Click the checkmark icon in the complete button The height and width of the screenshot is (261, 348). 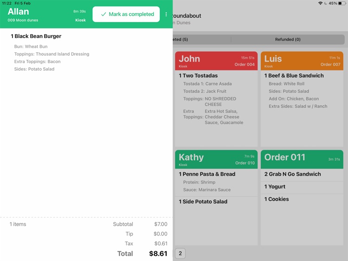pyautogui.click(x=103, y=14)
